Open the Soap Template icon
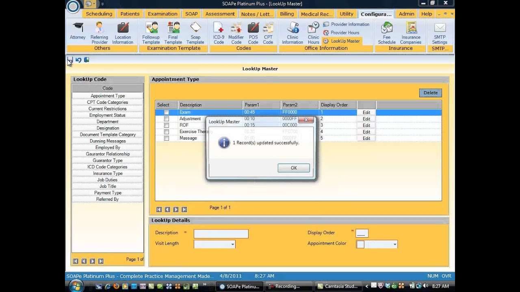 195,33
